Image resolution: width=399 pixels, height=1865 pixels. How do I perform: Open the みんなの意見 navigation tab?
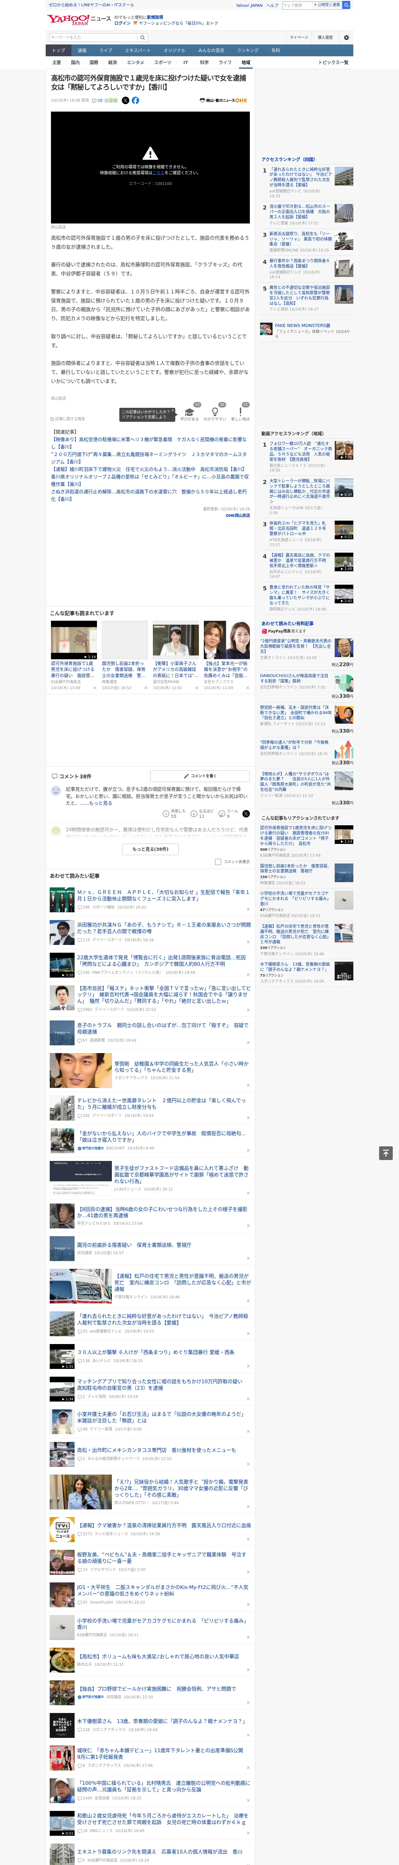tap(211, 50)
